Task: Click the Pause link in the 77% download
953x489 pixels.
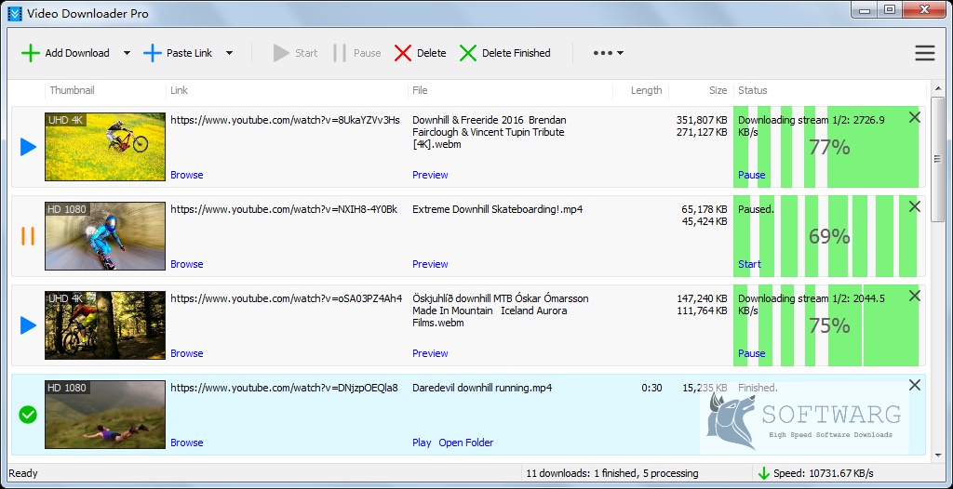Action: click(751, 175)
